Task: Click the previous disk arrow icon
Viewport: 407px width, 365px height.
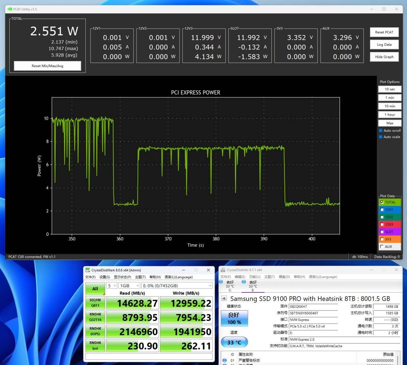Action: [224, 298]
